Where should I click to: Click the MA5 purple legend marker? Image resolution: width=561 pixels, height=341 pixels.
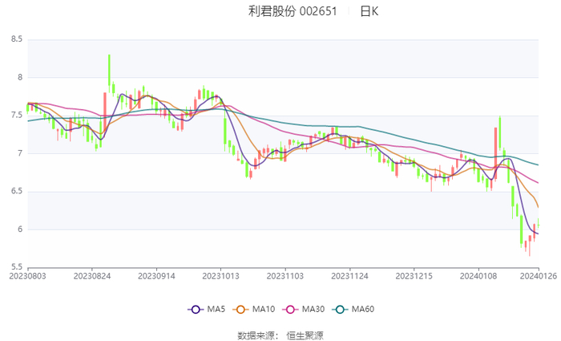(196, 310)
